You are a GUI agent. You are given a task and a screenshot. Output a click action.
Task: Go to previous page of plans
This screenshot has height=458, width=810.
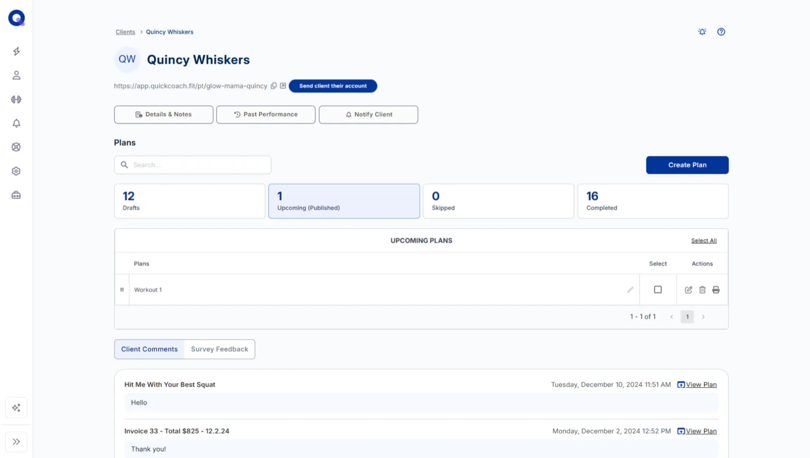click(x=672, y=317)
